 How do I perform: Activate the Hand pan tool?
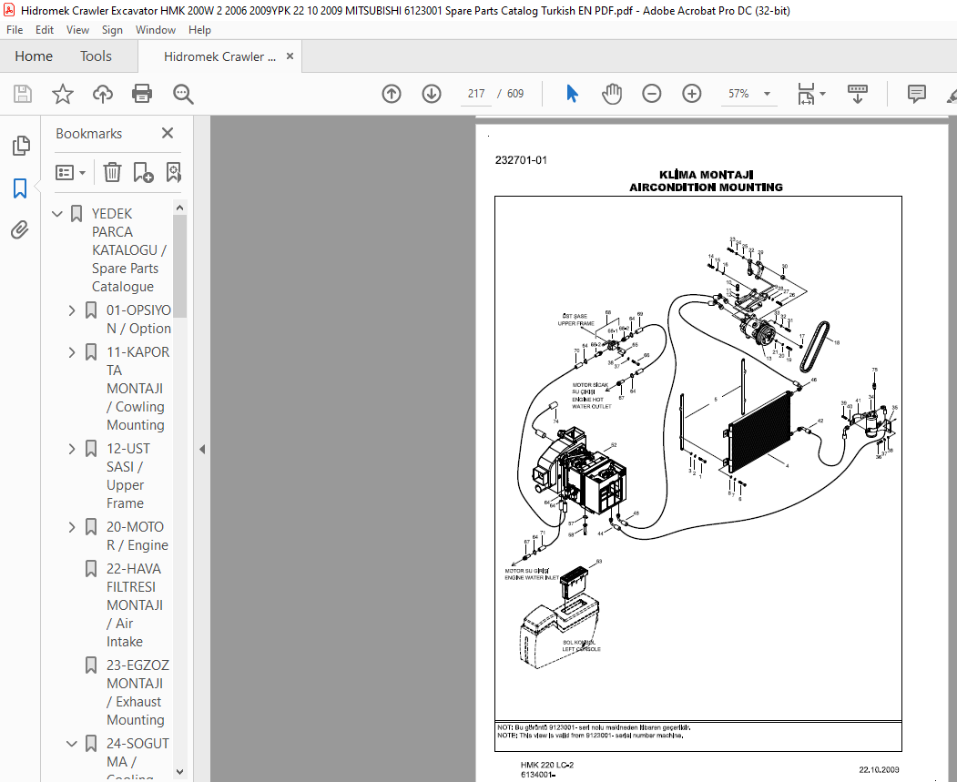pyautogui.click(x=612, y=94)
